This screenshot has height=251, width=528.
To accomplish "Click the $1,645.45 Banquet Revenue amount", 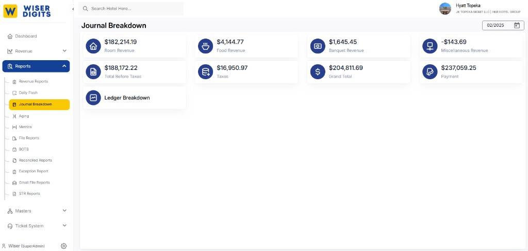I will pyautogui.click(x=342, y=42).
